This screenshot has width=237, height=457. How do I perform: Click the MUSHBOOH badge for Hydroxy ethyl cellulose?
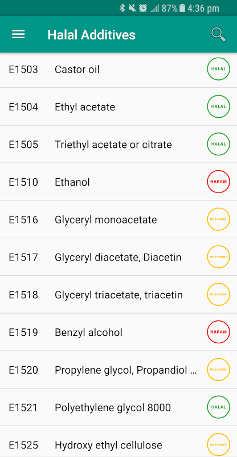click(218, 445)
